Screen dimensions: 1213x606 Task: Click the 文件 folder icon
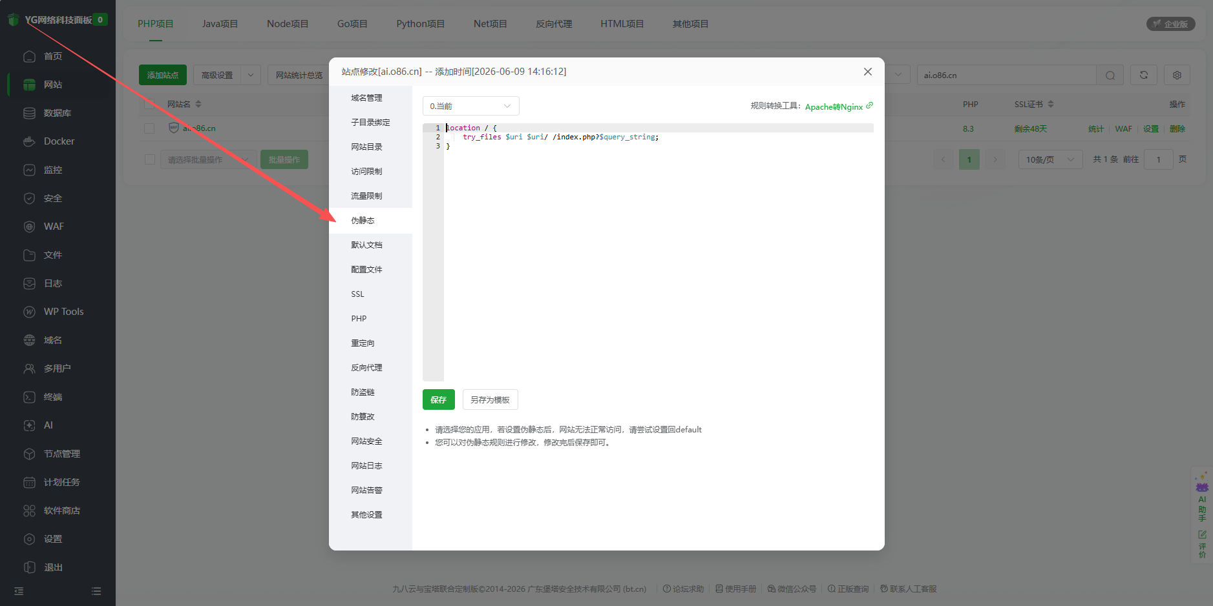pos(29,255)
